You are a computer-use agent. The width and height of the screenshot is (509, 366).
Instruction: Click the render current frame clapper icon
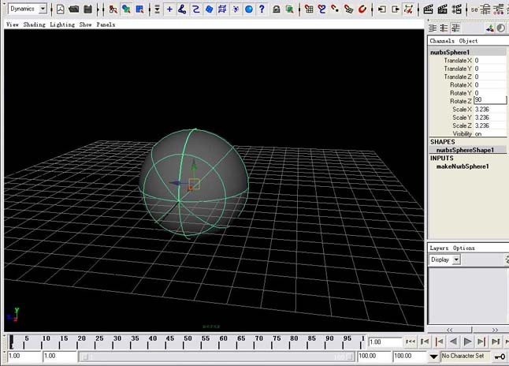point(428,9)
